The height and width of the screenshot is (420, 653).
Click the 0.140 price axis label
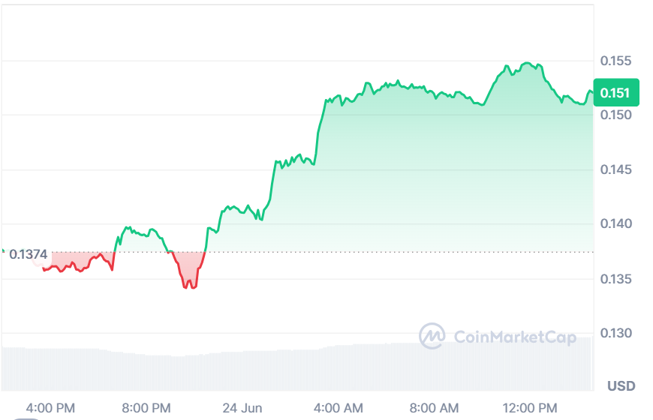[615, 223]
